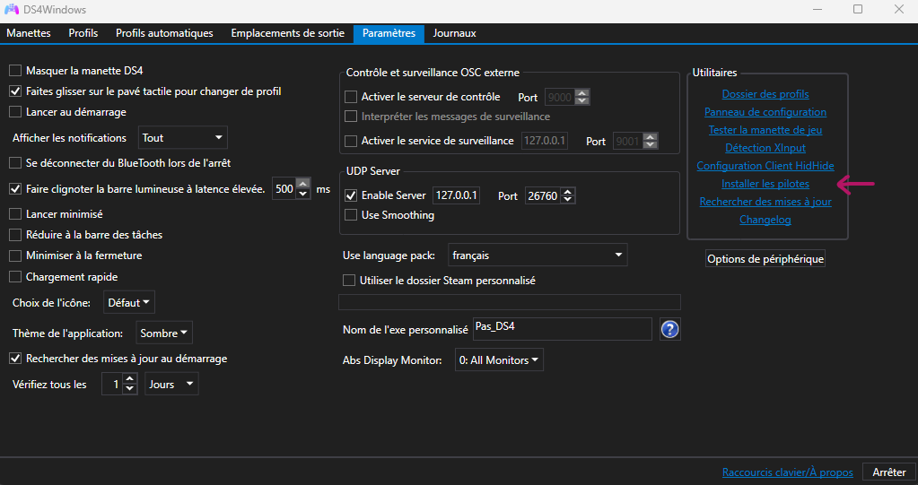The image size is (918, 485).
Task: Uncheck Enable Server under UDP Server
Action: [351, 195]
